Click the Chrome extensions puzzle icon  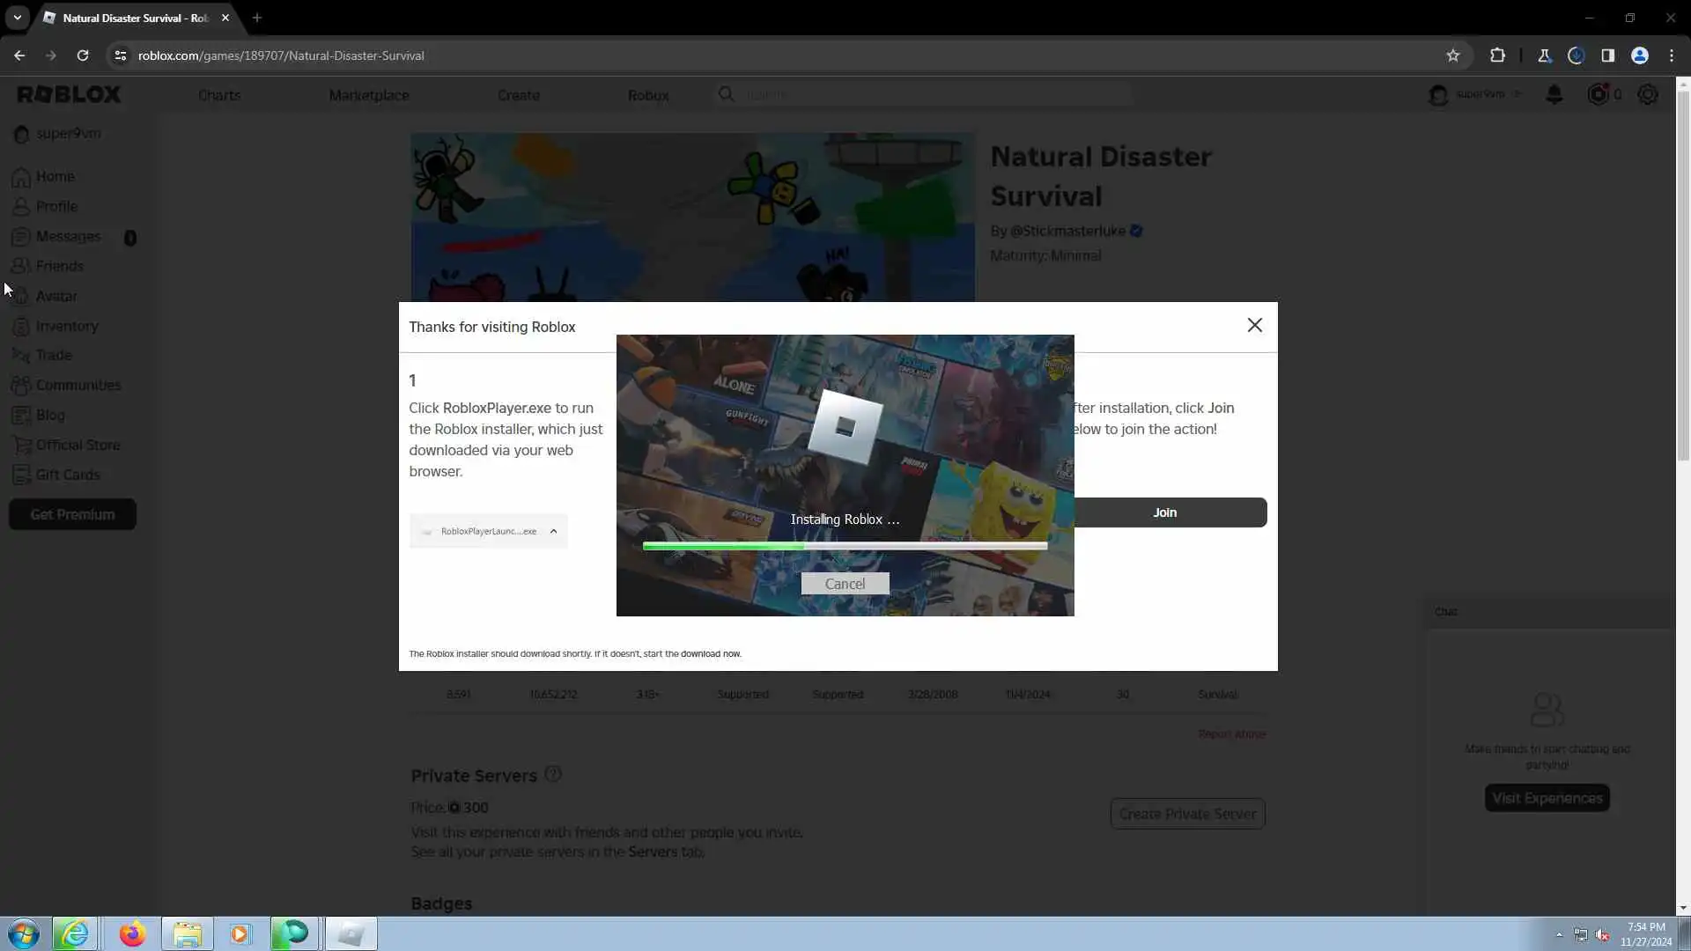1497,55
